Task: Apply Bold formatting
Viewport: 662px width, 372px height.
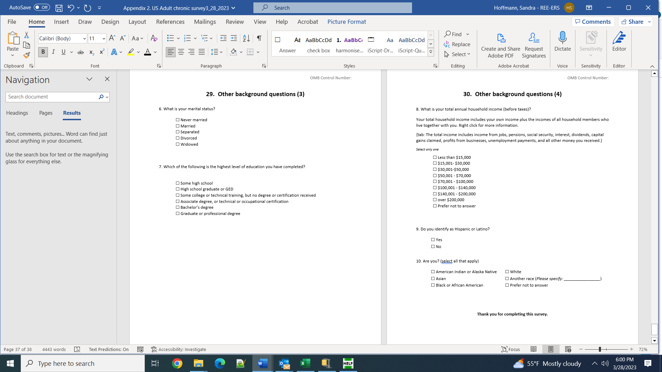Action: (43, 52)
